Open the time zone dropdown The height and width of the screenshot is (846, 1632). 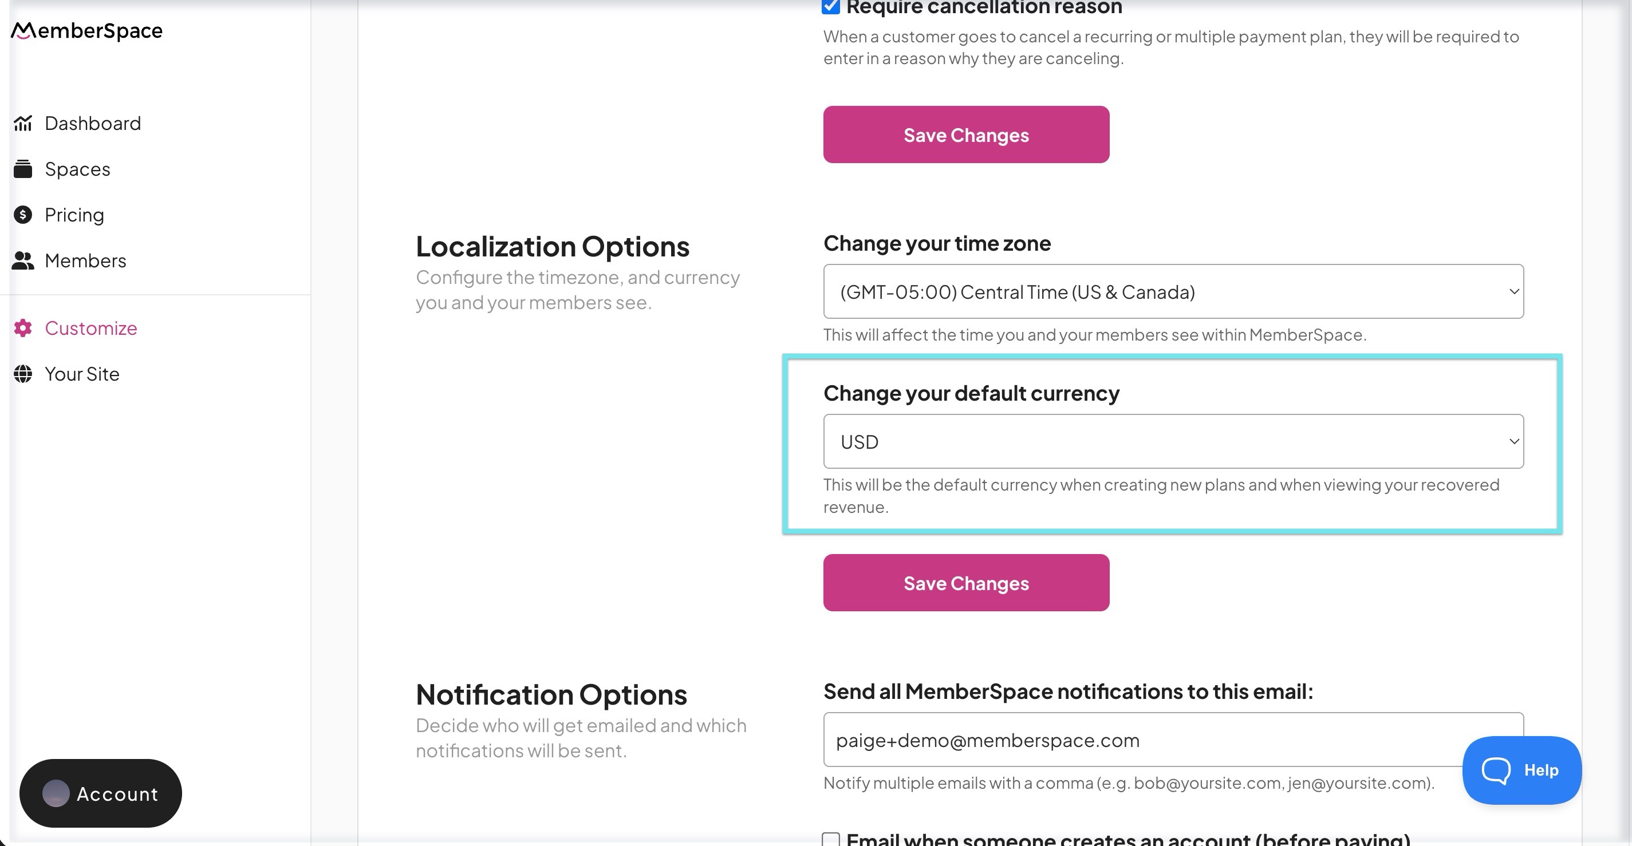point(1173,291)
